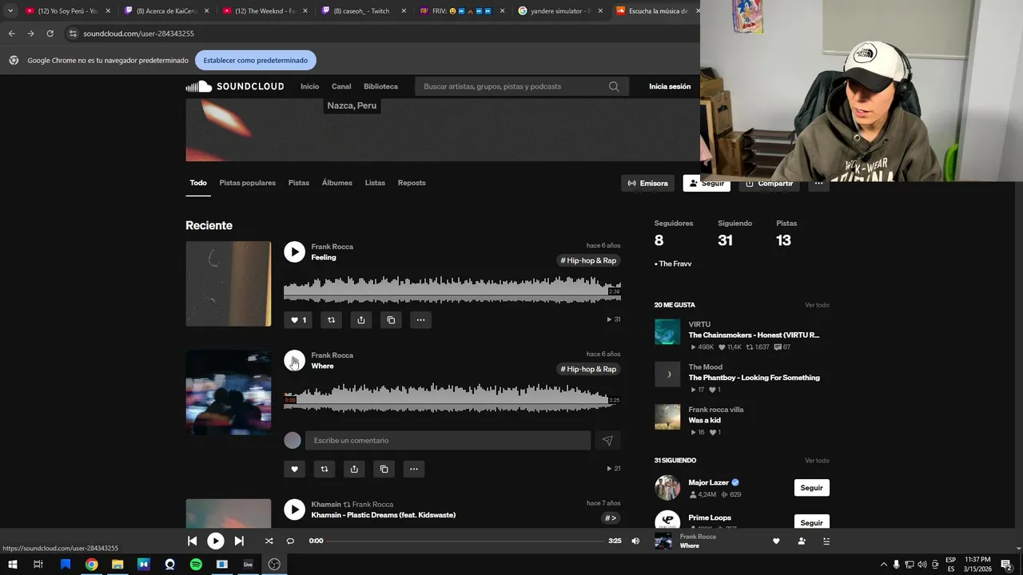Open Where track artwork
This screenshot has height=575, width=1023.
click(x=229, y=392)
